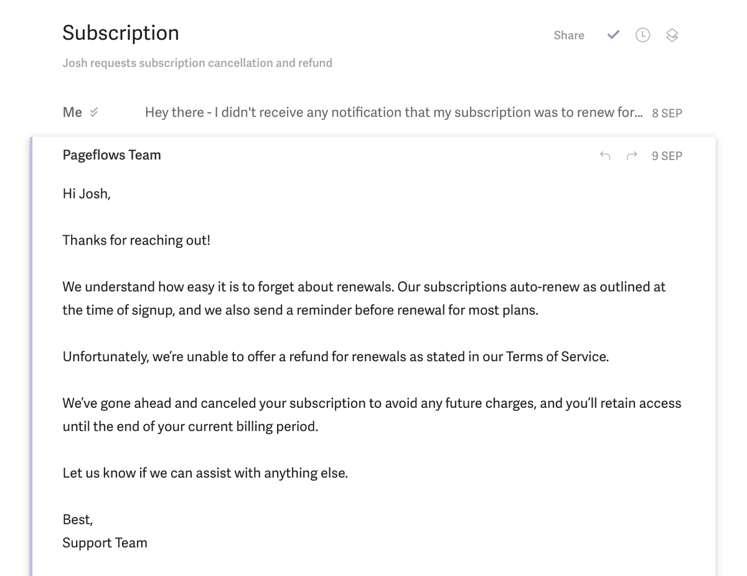The width and height of the screenshot is (747, 576).
Task: Click the Terms of Service text
Action: tap(557, 357)
